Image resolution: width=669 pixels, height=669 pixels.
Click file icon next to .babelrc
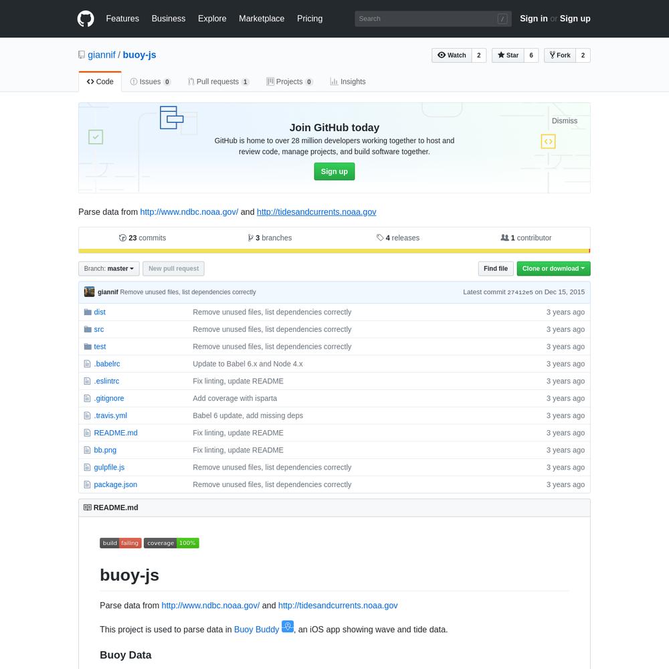(x=87, y=364)
